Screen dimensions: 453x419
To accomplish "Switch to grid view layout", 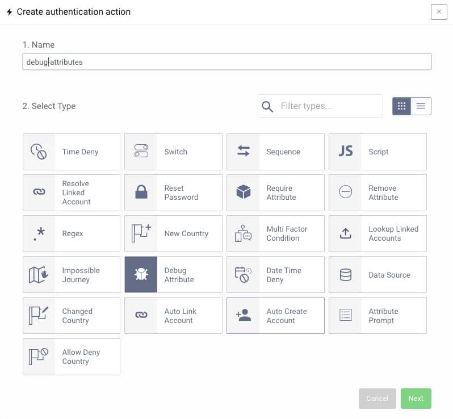I will [x=401, y=106].
